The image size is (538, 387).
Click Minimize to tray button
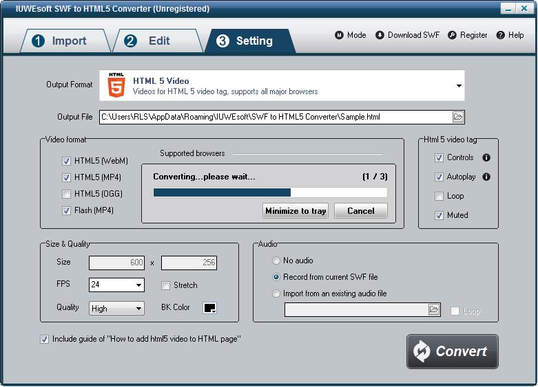pyautogui.click(x=296, y=210)
